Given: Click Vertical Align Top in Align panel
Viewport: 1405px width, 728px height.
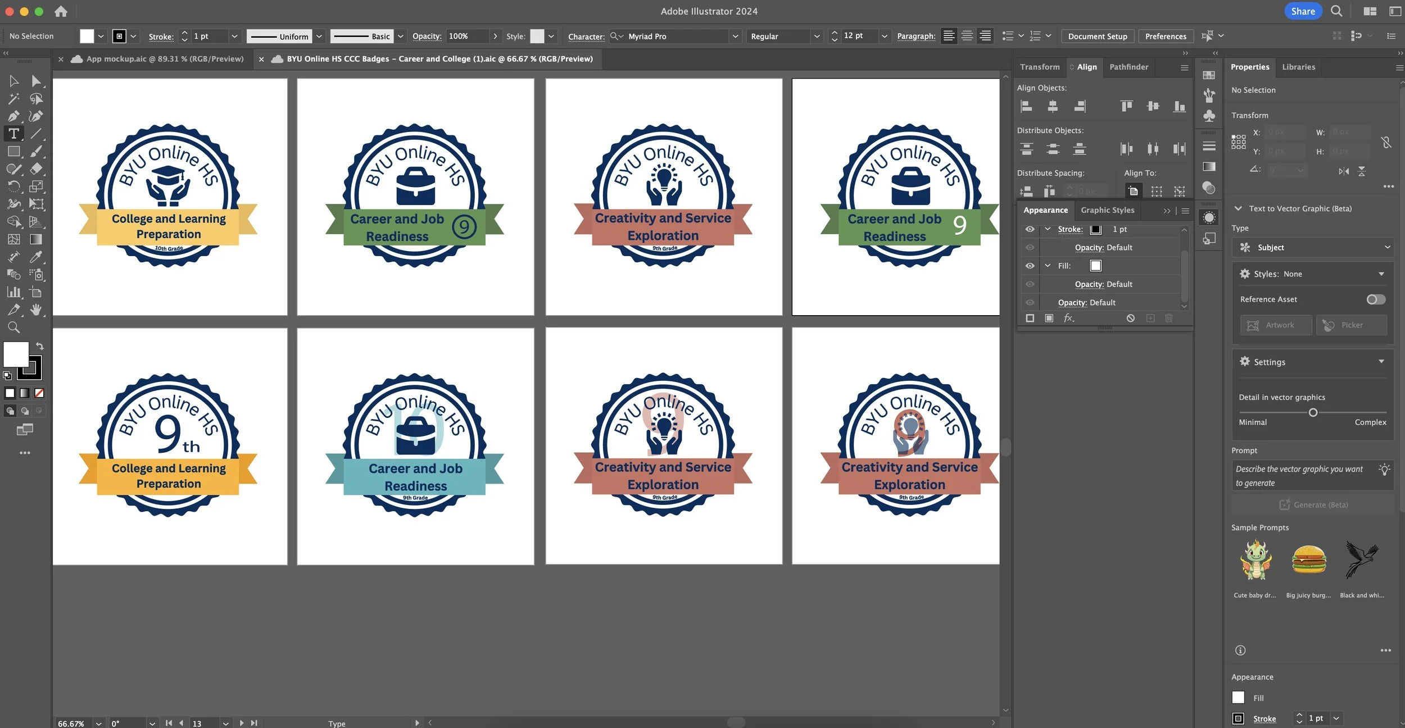Looking at the screenshot, I should 1126,106.
